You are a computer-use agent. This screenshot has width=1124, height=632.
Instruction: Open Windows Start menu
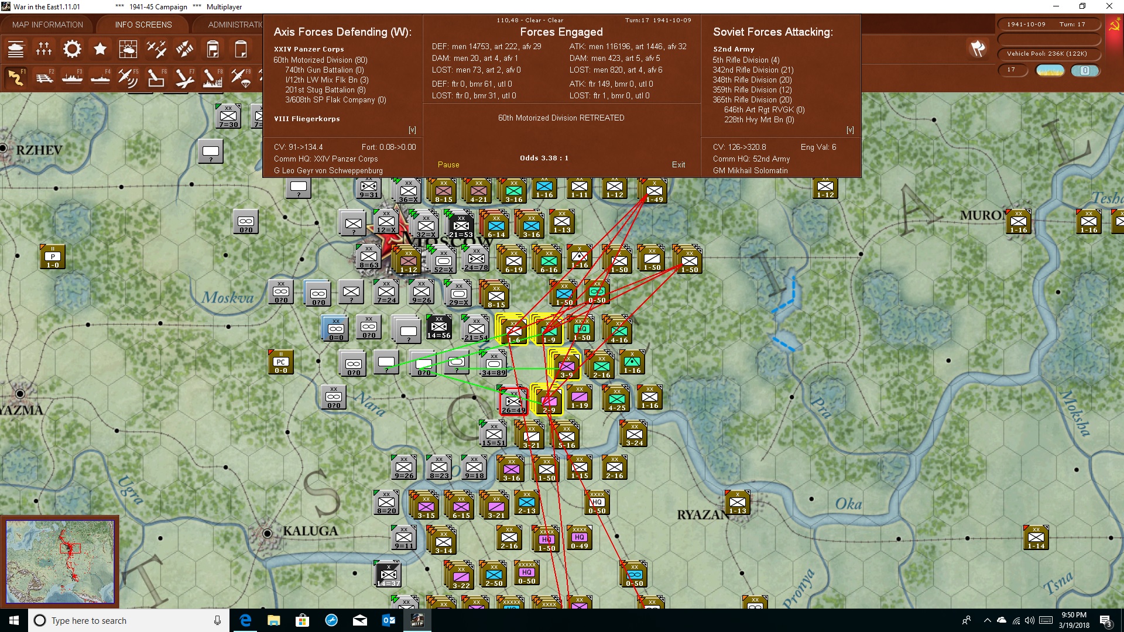tap(14, 620)
